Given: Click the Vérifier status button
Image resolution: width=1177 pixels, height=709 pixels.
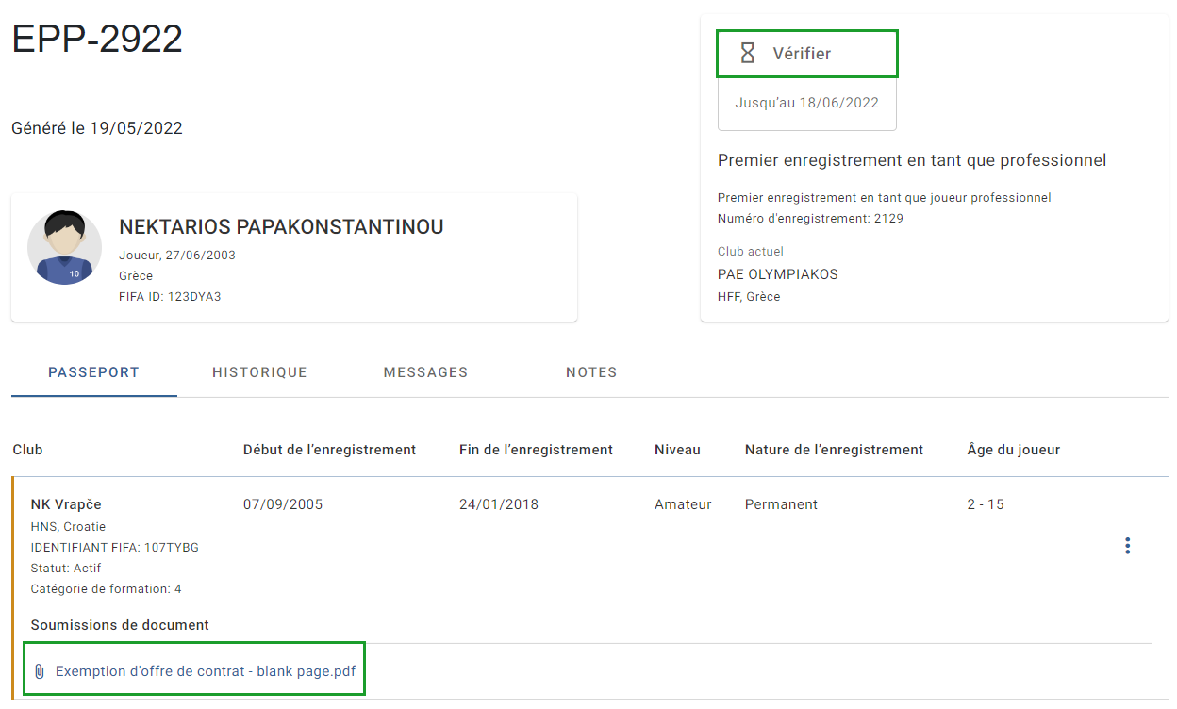Looking at the screenshot, I should (x=807, y=54).
